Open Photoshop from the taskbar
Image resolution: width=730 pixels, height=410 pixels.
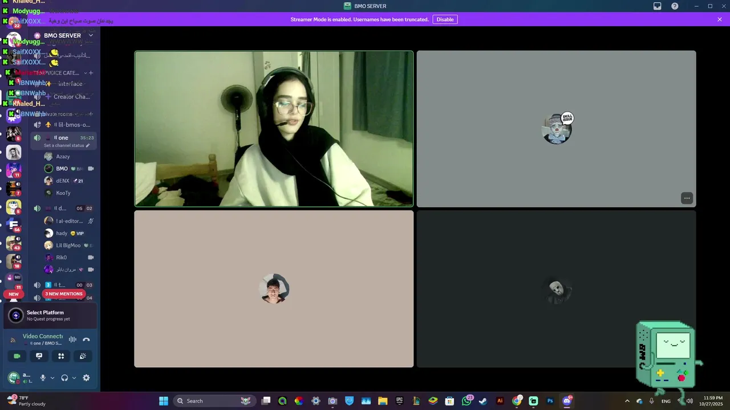tap(550, 401)
